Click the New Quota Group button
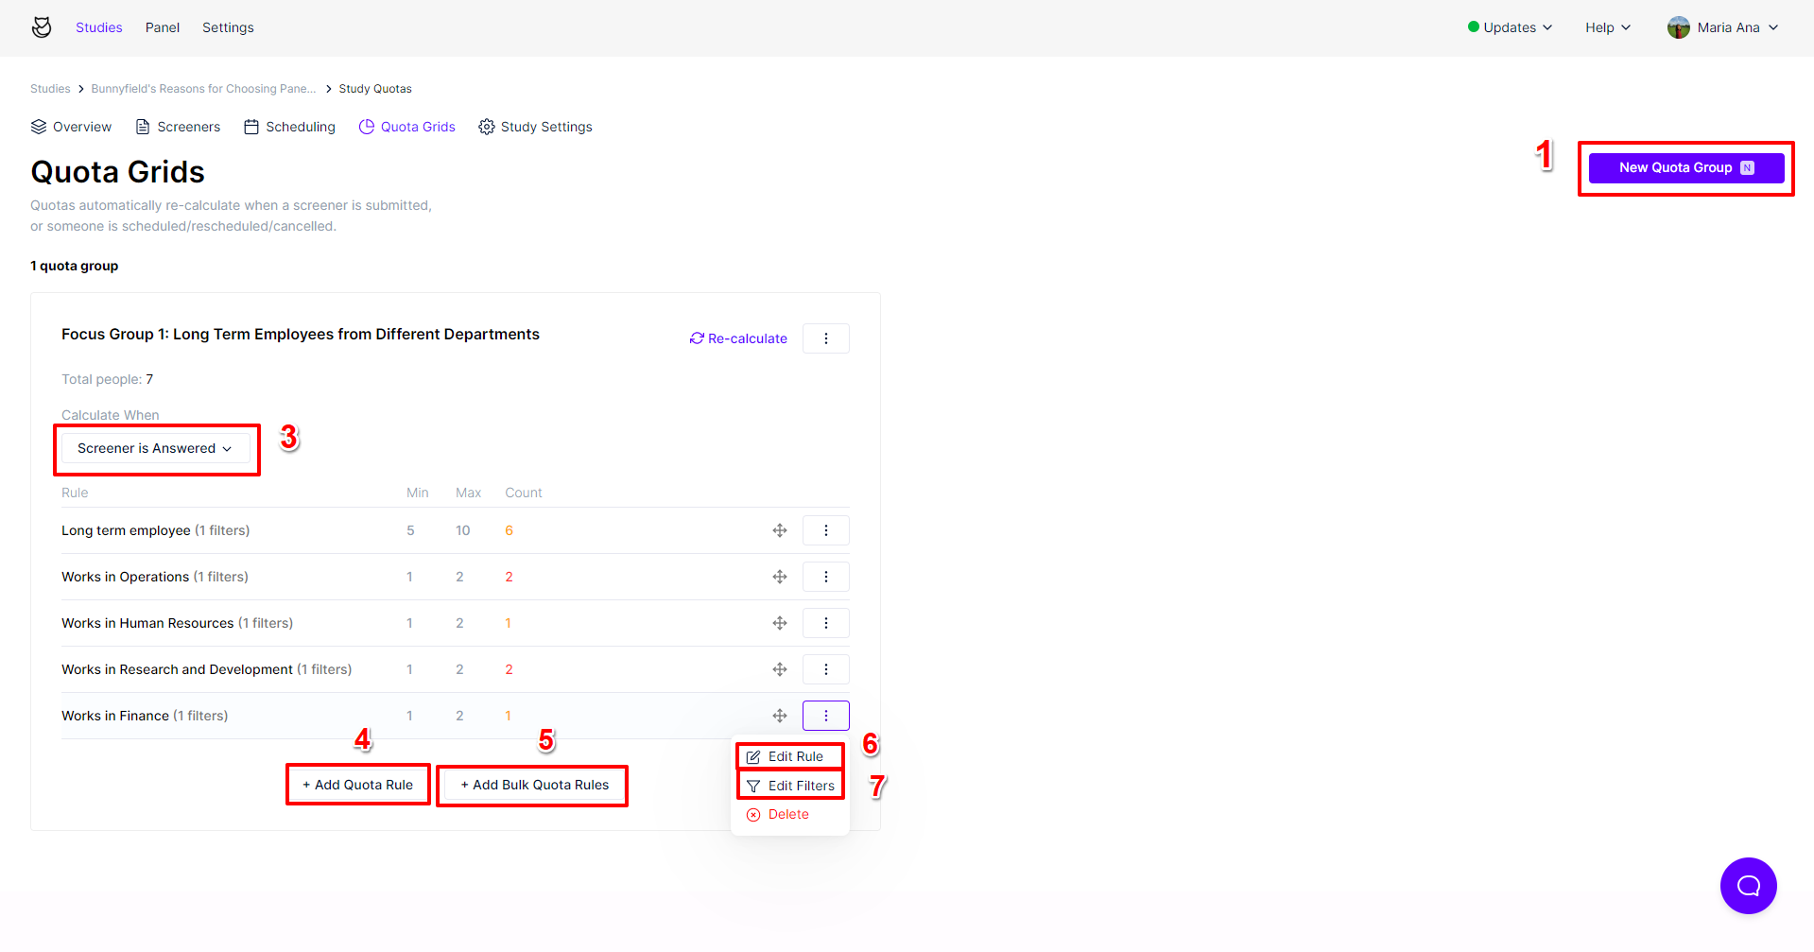Viewport: 1814px width, 952px height. tap(1685, 168)
